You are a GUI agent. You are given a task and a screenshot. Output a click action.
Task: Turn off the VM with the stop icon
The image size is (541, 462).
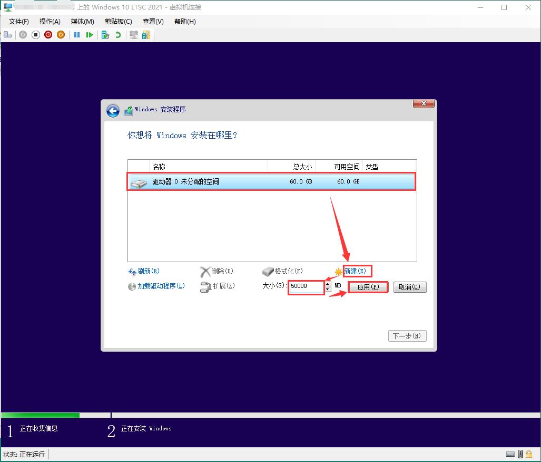pyautogui.click(x=35, y=35)
